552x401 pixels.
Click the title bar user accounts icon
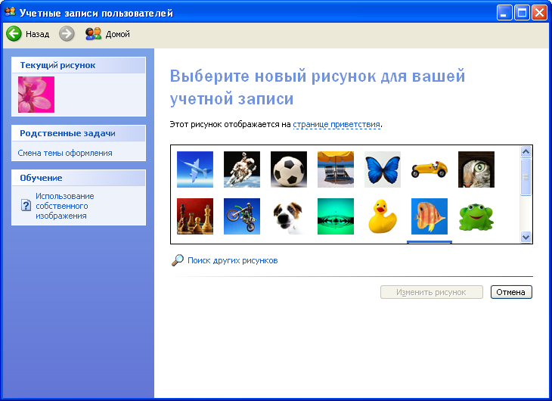(10, 12)
